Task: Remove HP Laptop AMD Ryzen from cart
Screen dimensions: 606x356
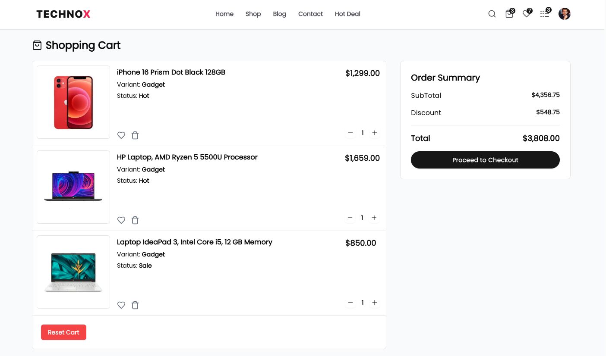Action: point(135,220)
